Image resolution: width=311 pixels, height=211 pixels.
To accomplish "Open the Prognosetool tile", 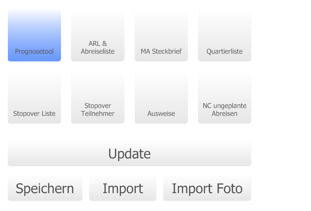I will pos(34,35).
